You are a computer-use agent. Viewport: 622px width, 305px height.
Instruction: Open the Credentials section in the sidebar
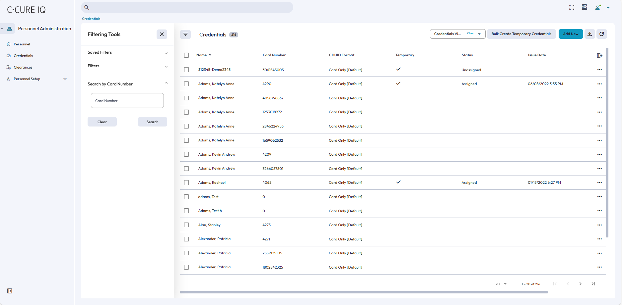click(x=23, y=56)
